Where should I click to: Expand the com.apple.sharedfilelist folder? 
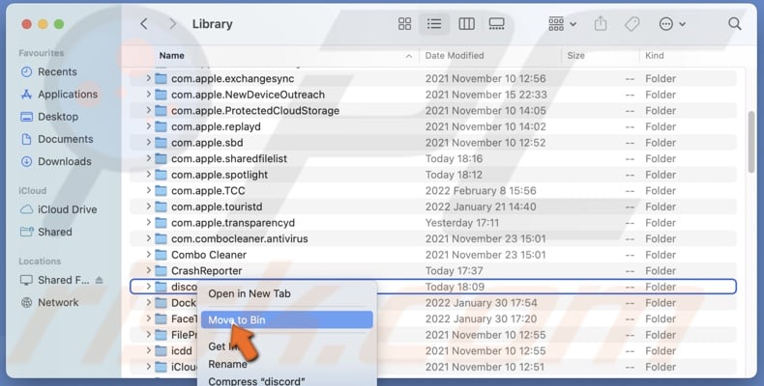click(x=149, y=158)
